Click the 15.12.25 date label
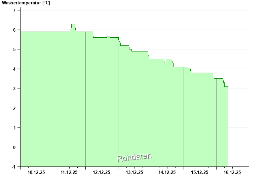Image resolution: width=269 pixels, height=185 pixels. pos(200,172)
